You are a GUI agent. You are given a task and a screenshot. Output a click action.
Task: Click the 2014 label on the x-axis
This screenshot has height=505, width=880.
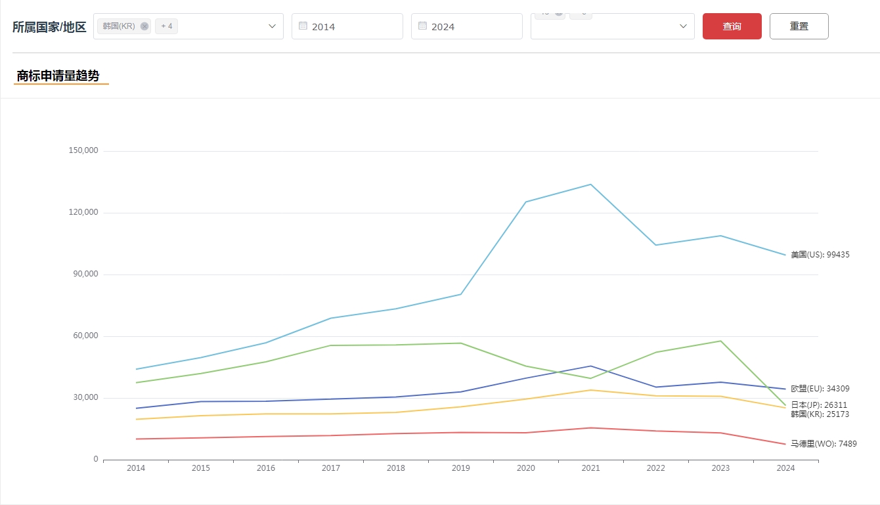pos(136,468)
